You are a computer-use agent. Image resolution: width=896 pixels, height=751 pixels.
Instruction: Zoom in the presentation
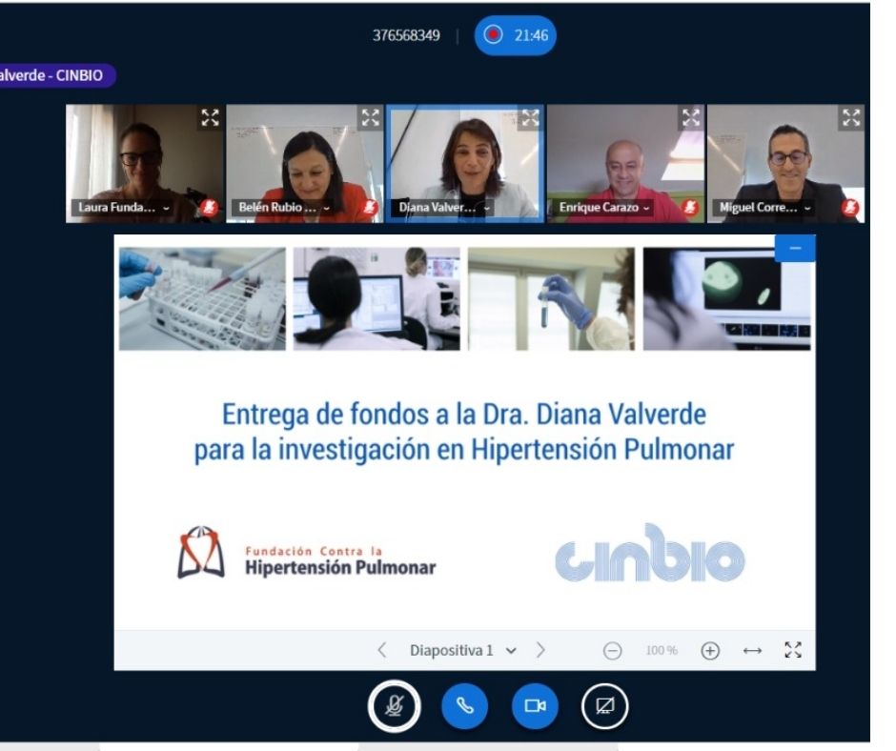(x=710, y=651)
